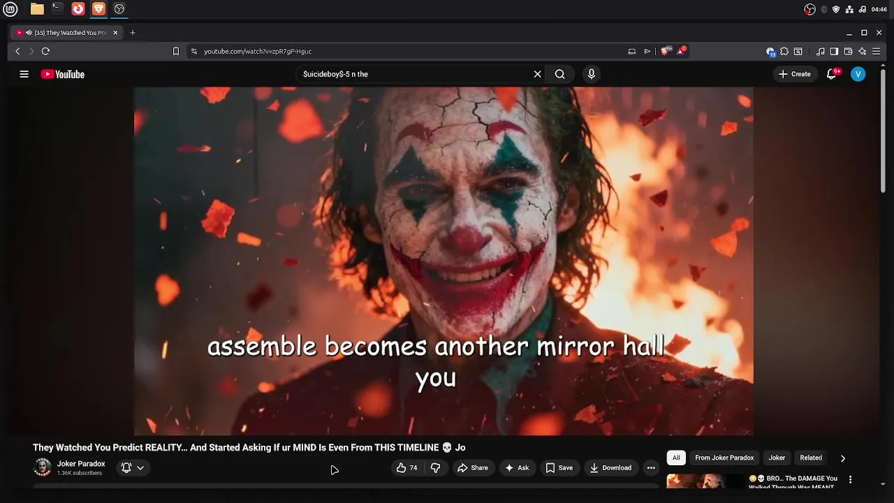Go back to the previous page
894x503 pixels.
tap(18, 51)
